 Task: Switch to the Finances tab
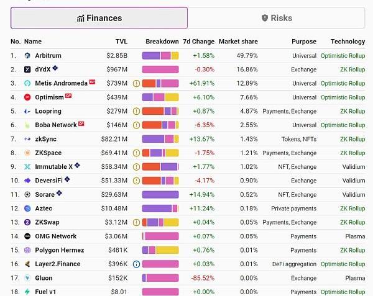[99, 18]
